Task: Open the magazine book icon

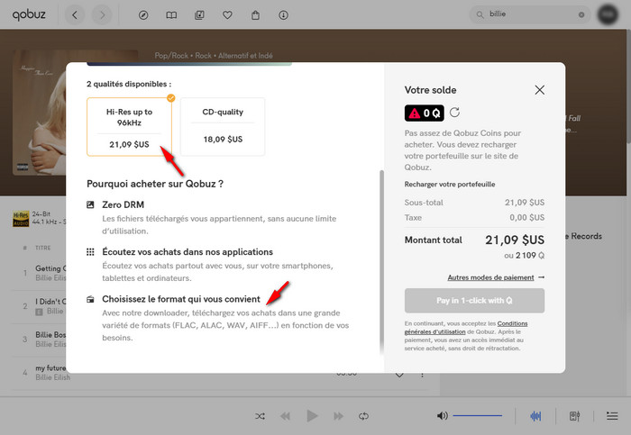Action: [x=171, y=15]
